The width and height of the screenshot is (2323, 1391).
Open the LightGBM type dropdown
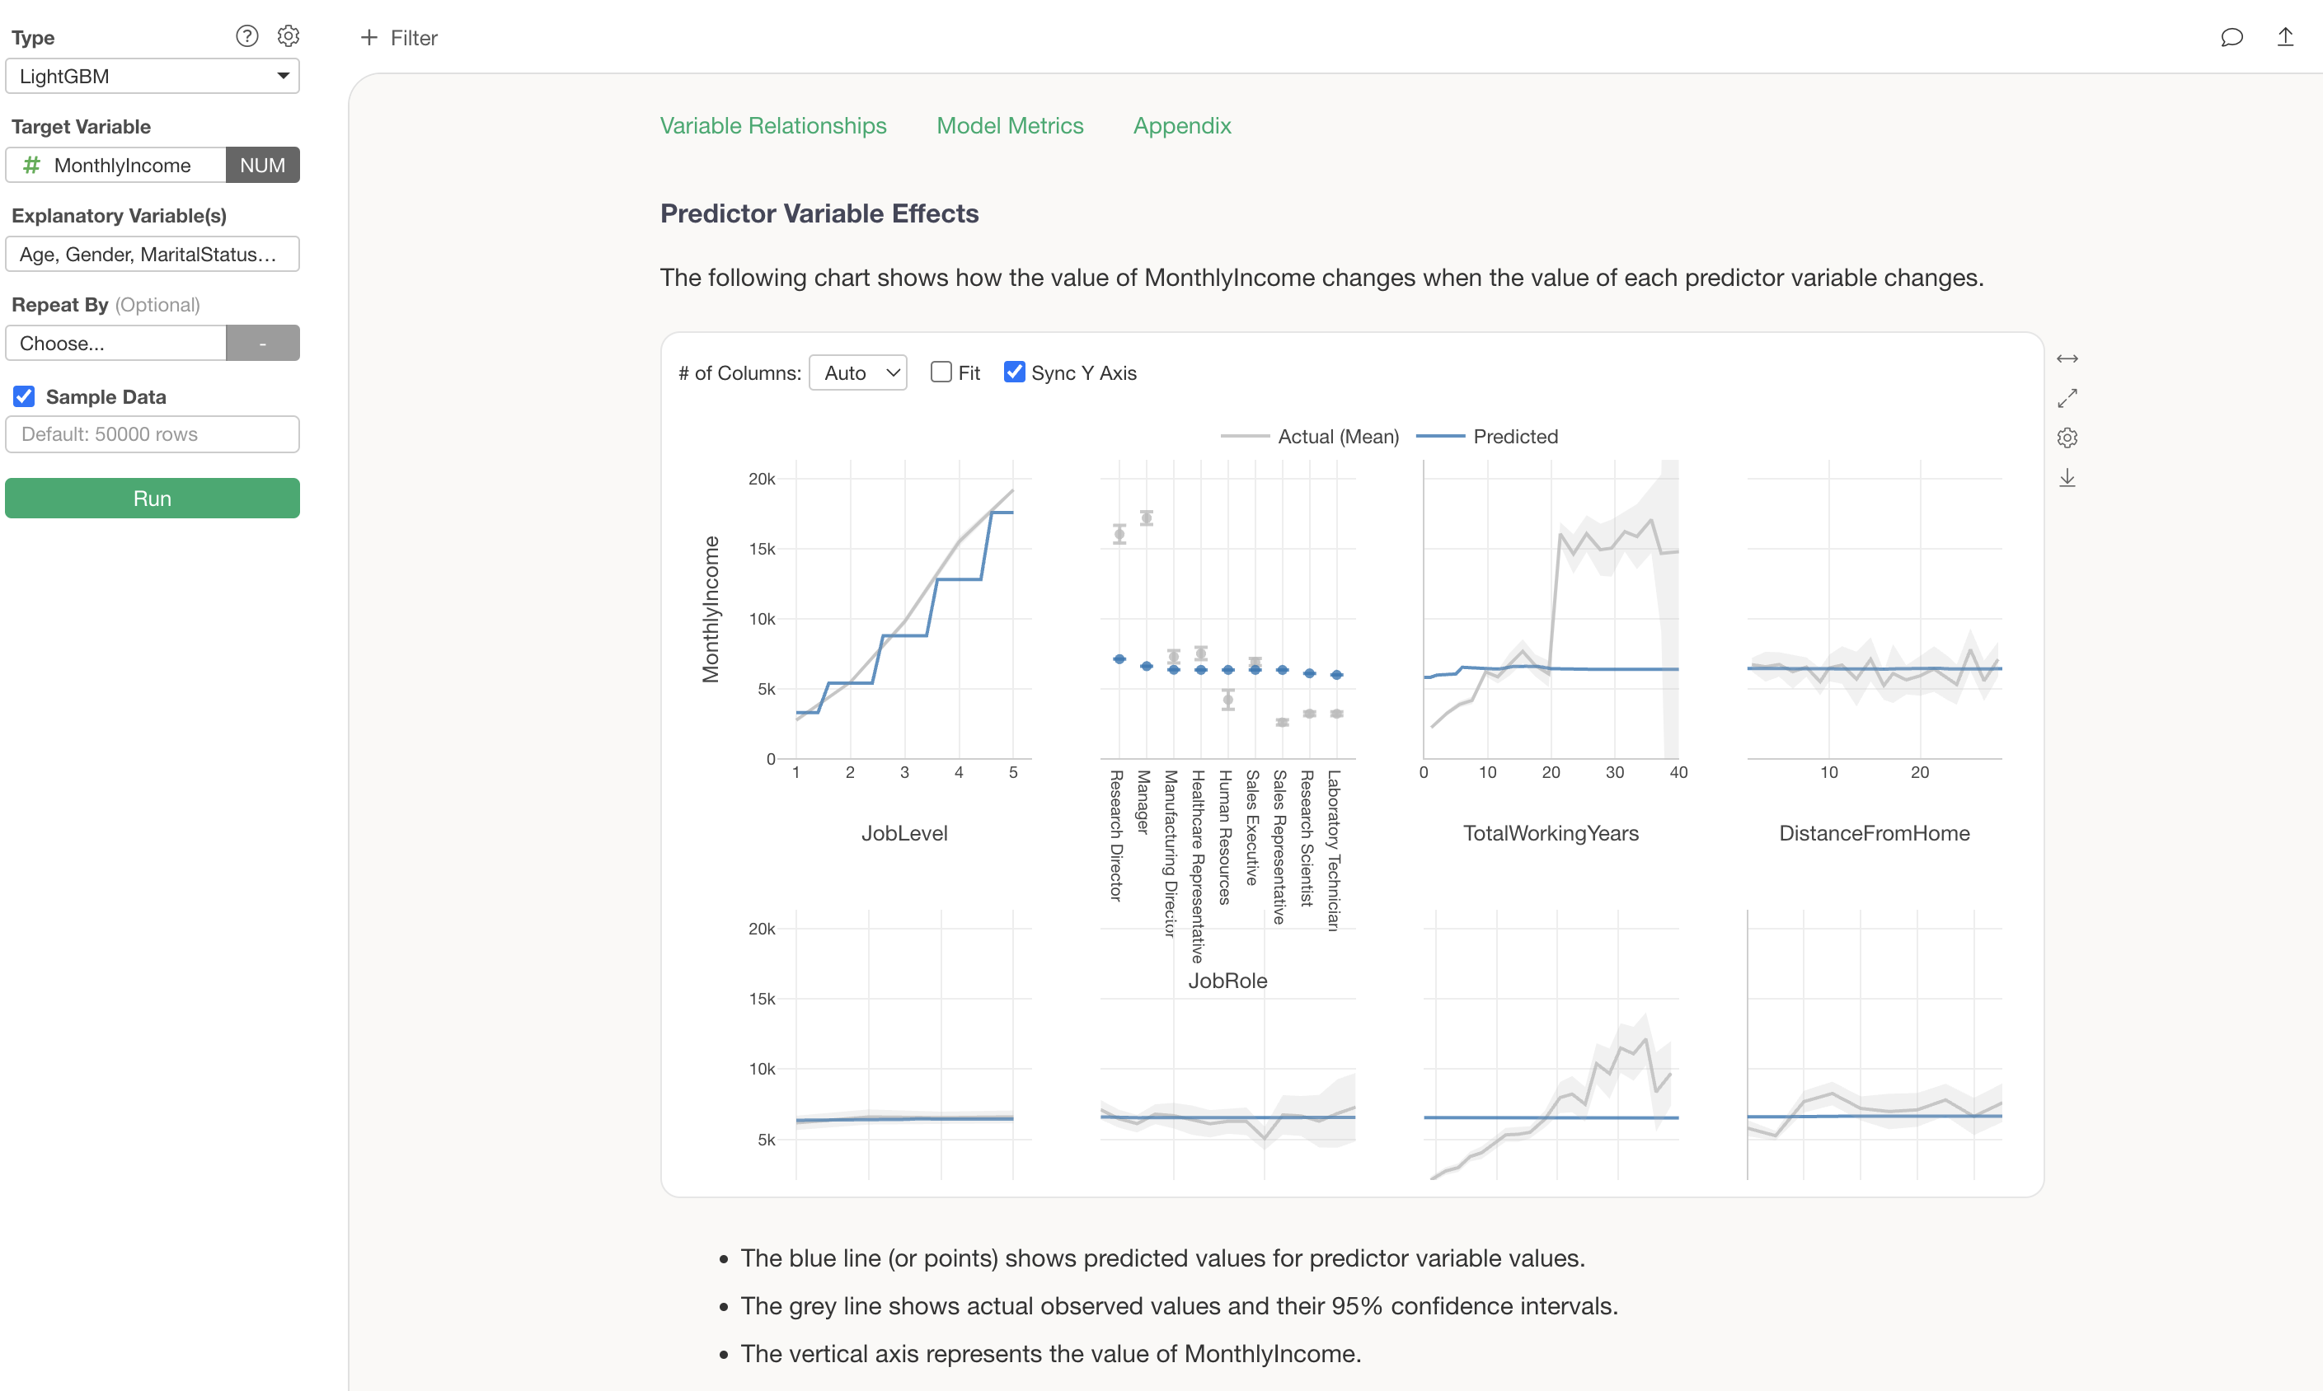tap(152, 76)
